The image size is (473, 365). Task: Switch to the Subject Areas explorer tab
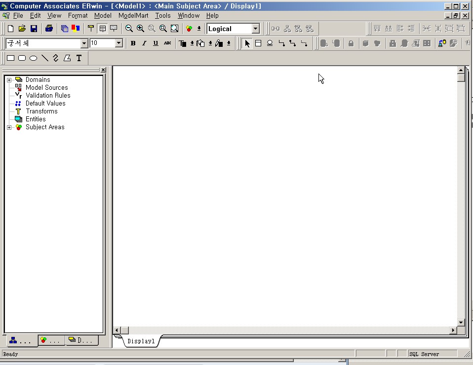(x=51, y=340)
